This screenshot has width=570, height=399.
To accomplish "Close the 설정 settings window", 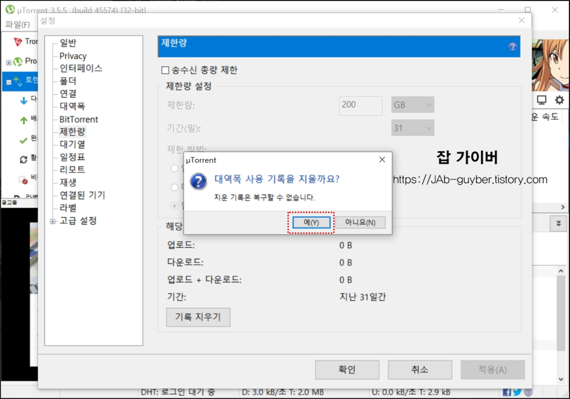I will coord(522,21).
